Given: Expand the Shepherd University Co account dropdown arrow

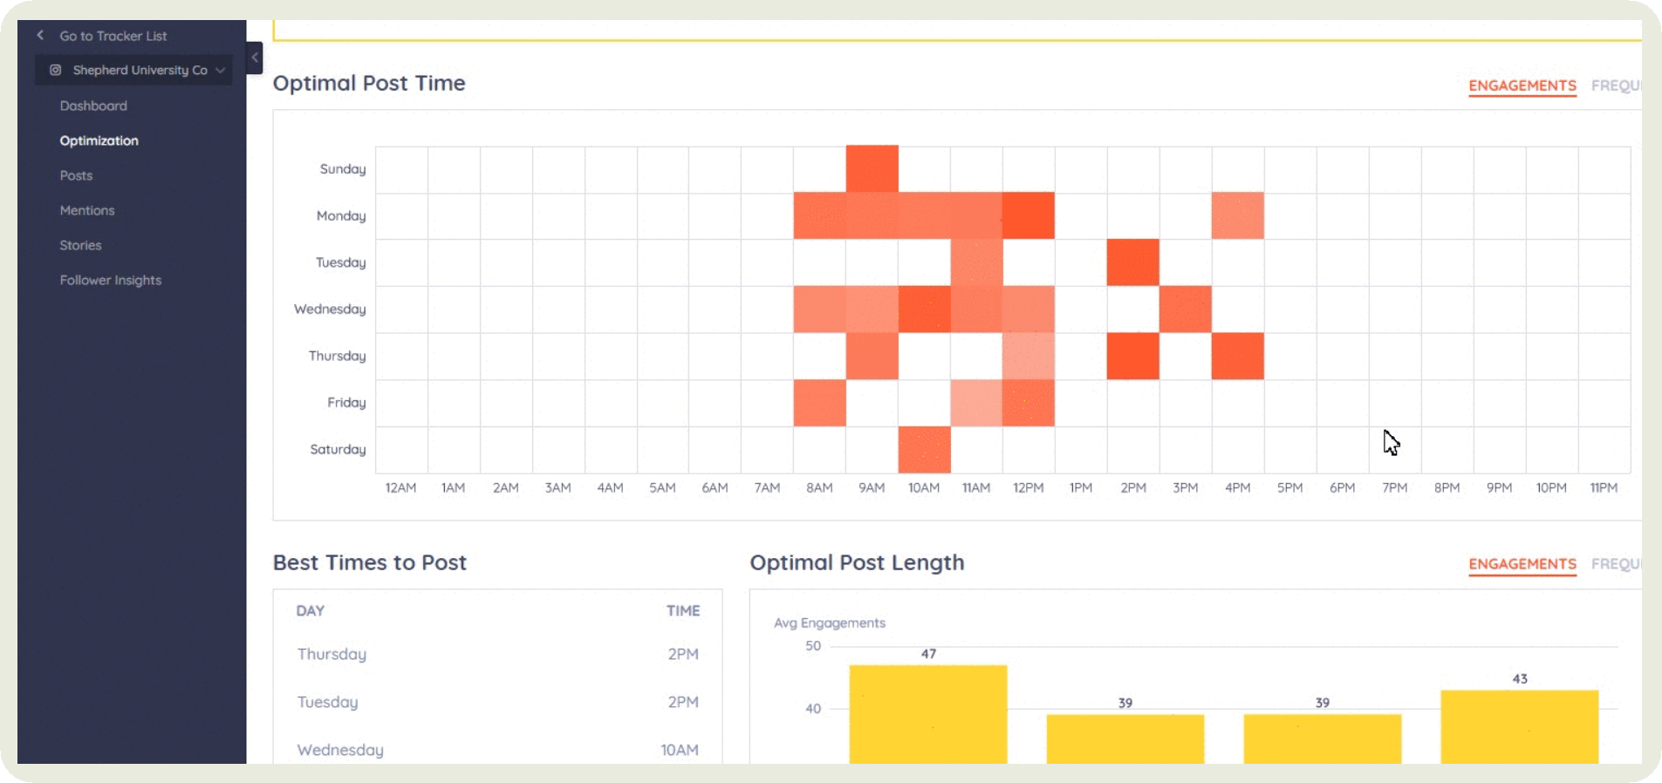Looking at the screenshot, I should pos(221,70).
